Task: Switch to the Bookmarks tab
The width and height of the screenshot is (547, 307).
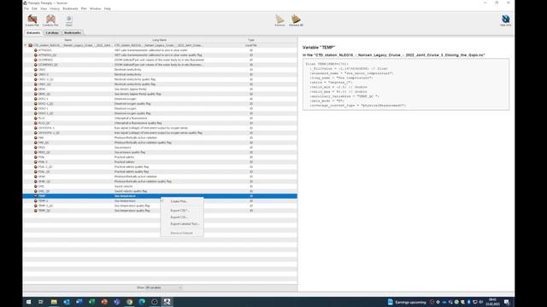Action: coord(72,32)
